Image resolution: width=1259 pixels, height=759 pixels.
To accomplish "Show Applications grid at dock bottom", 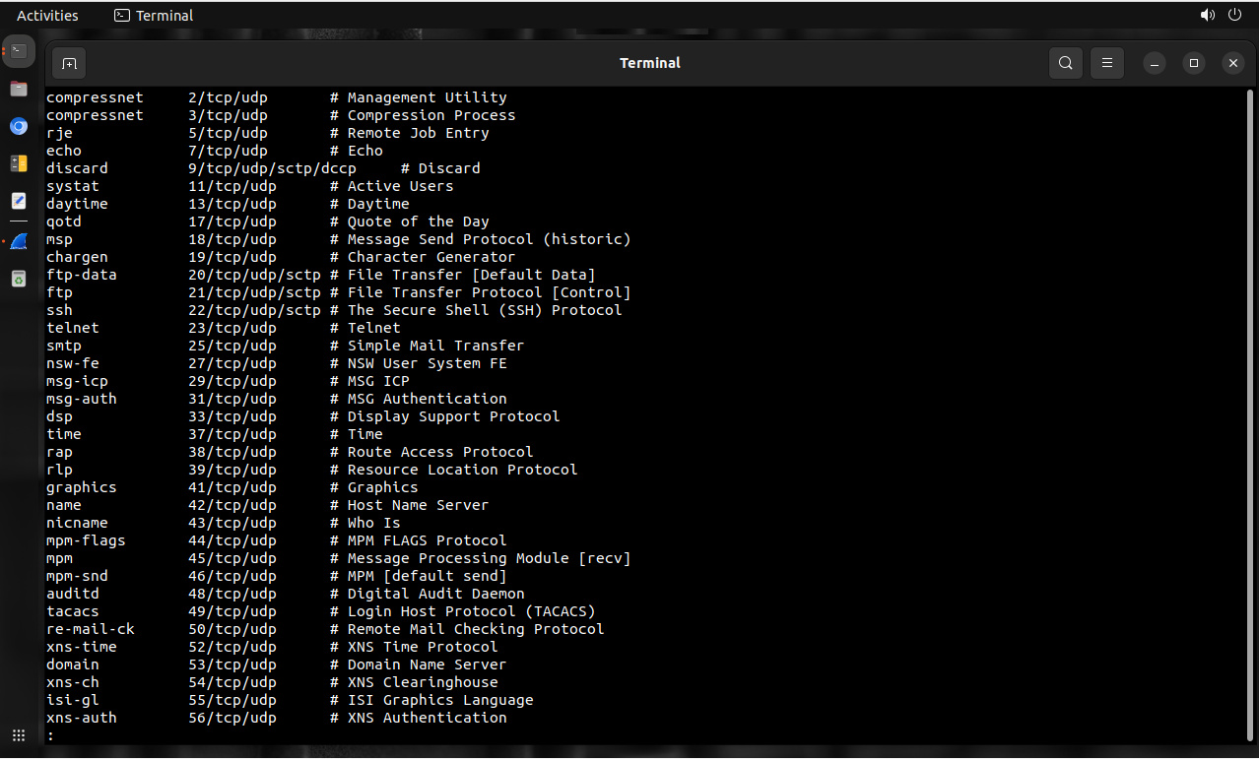I will coord(19,735).
